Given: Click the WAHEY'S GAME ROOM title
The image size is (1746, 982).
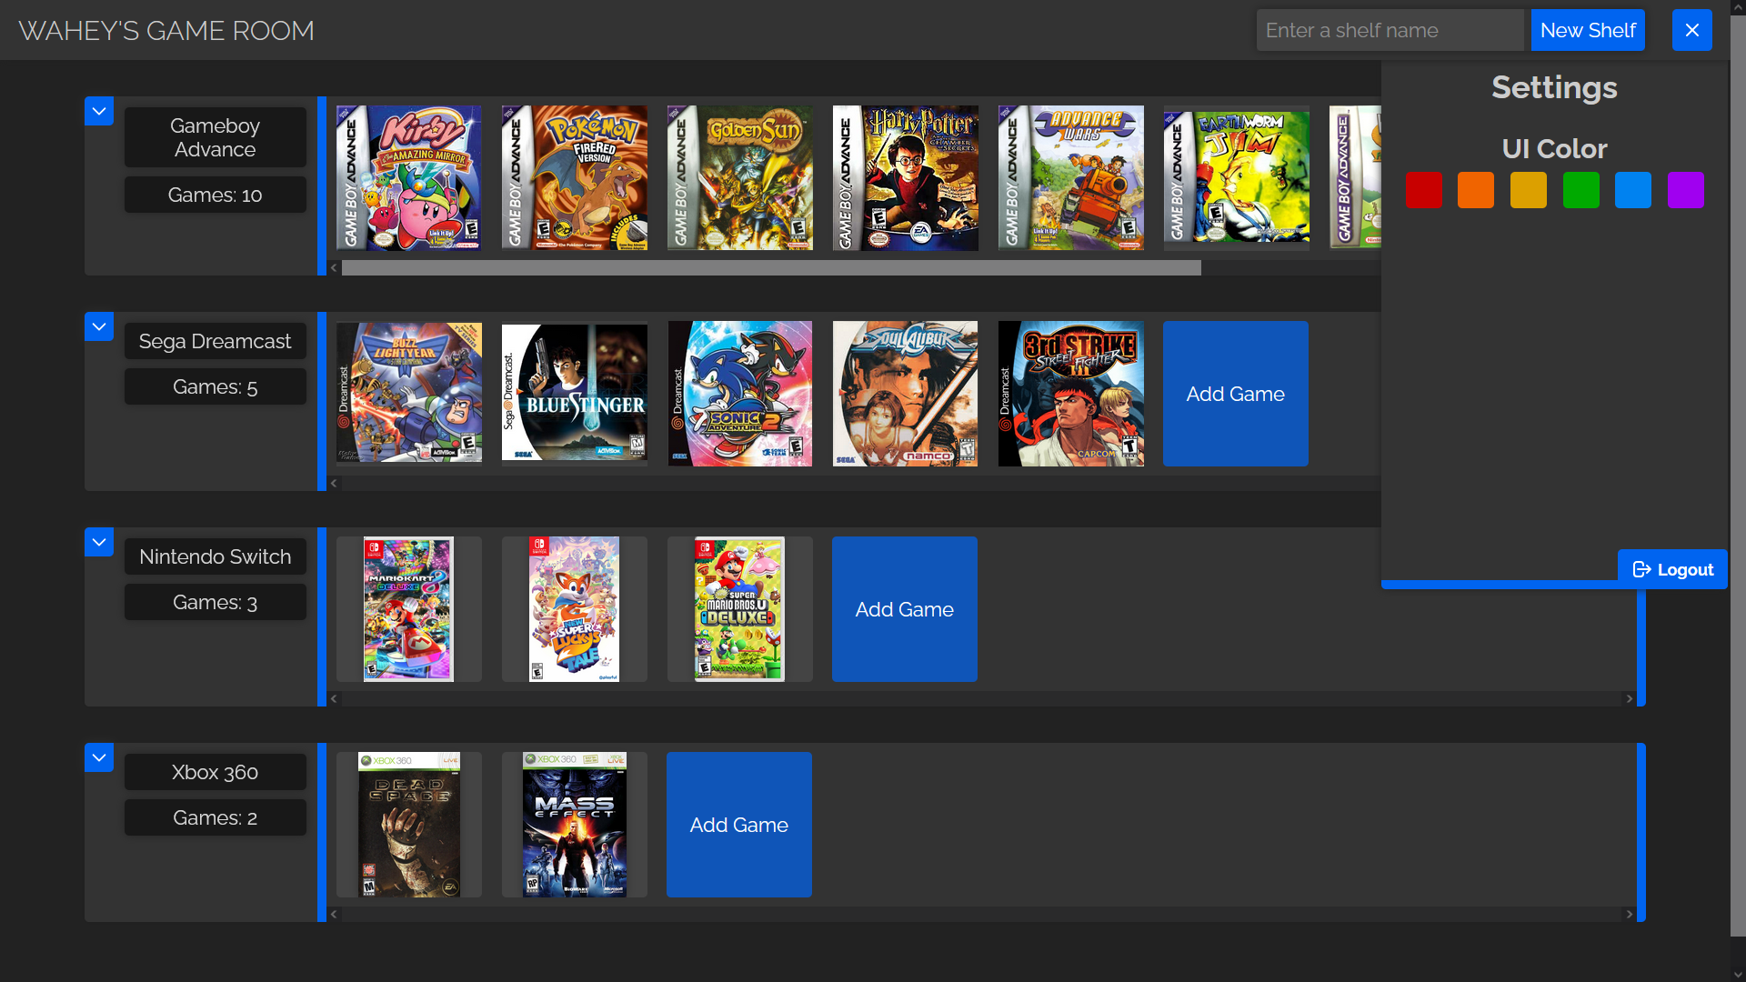Looking at the screenshot, I should (x=166, y=30).
